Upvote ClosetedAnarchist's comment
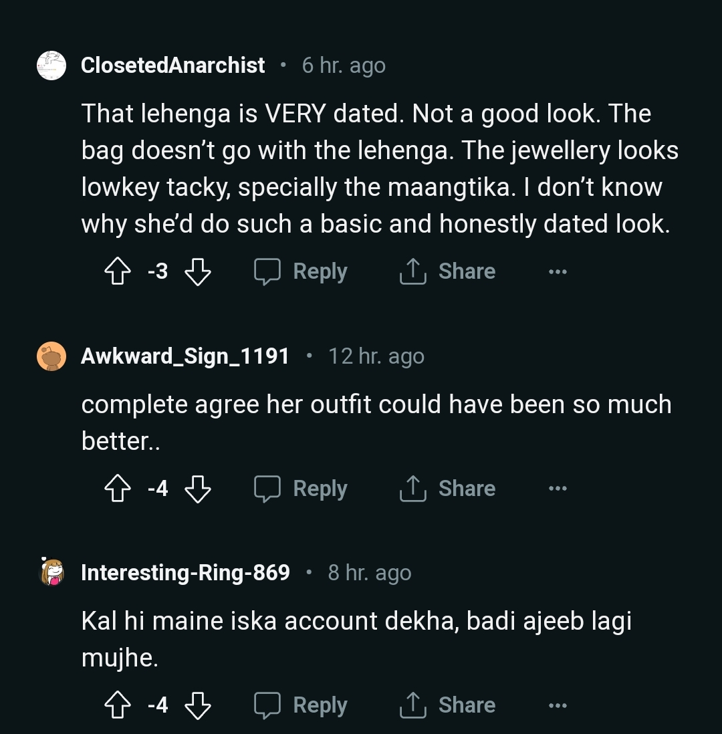Image resolution: width=722 pixels, height=734 pixels. point(118,272)
